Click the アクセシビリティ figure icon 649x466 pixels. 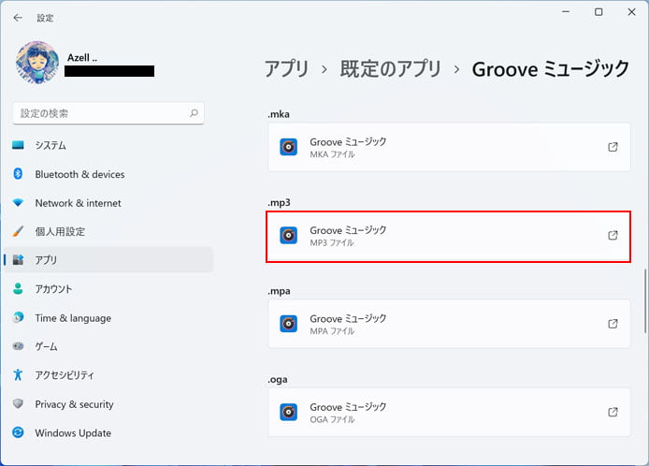click(x=18, y=374)
